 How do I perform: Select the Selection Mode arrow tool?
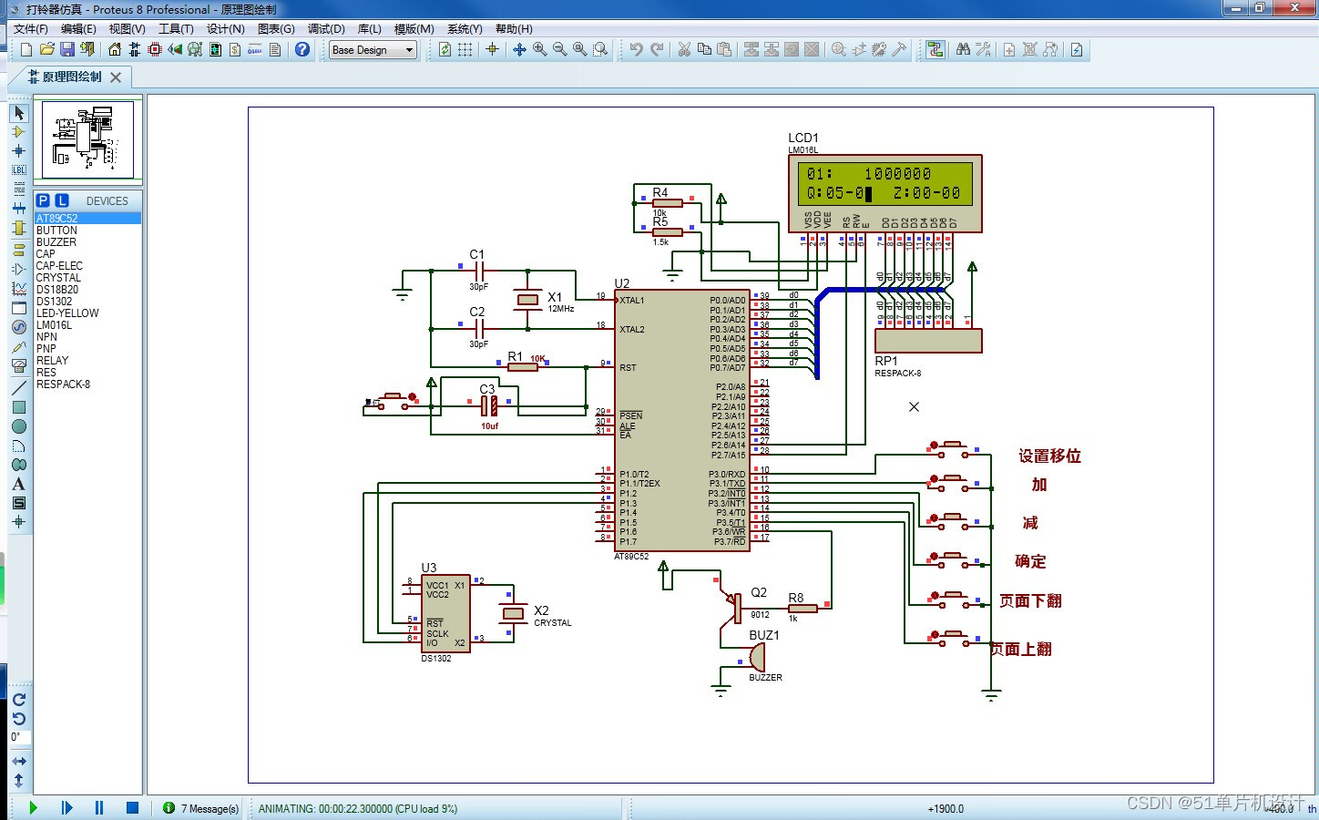[19, 113]
